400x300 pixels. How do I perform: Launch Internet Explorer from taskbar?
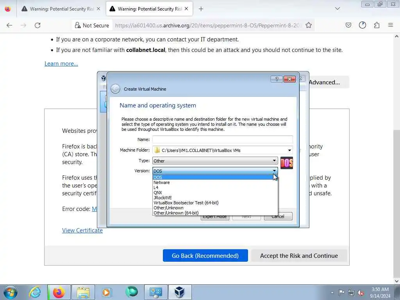(35, 292)
